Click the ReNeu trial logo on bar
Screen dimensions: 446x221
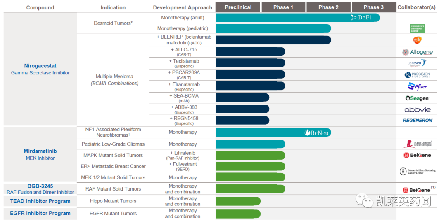pos(316,133)
